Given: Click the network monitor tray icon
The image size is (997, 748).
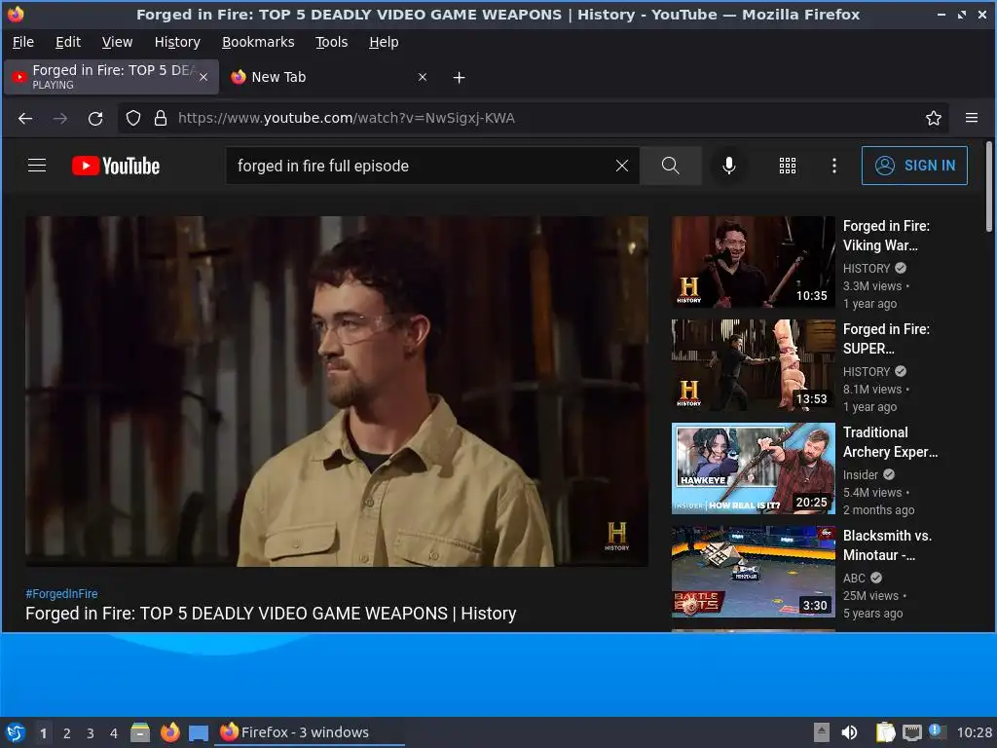Looking at the screenshot, I should 911,732.
